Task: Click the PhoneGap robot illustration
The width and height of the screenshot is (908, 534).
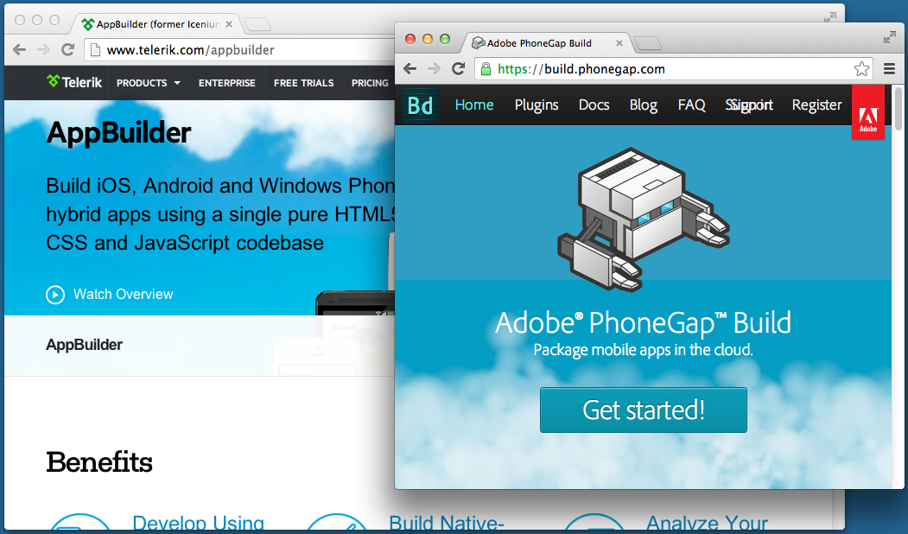Action: point(643,219)
